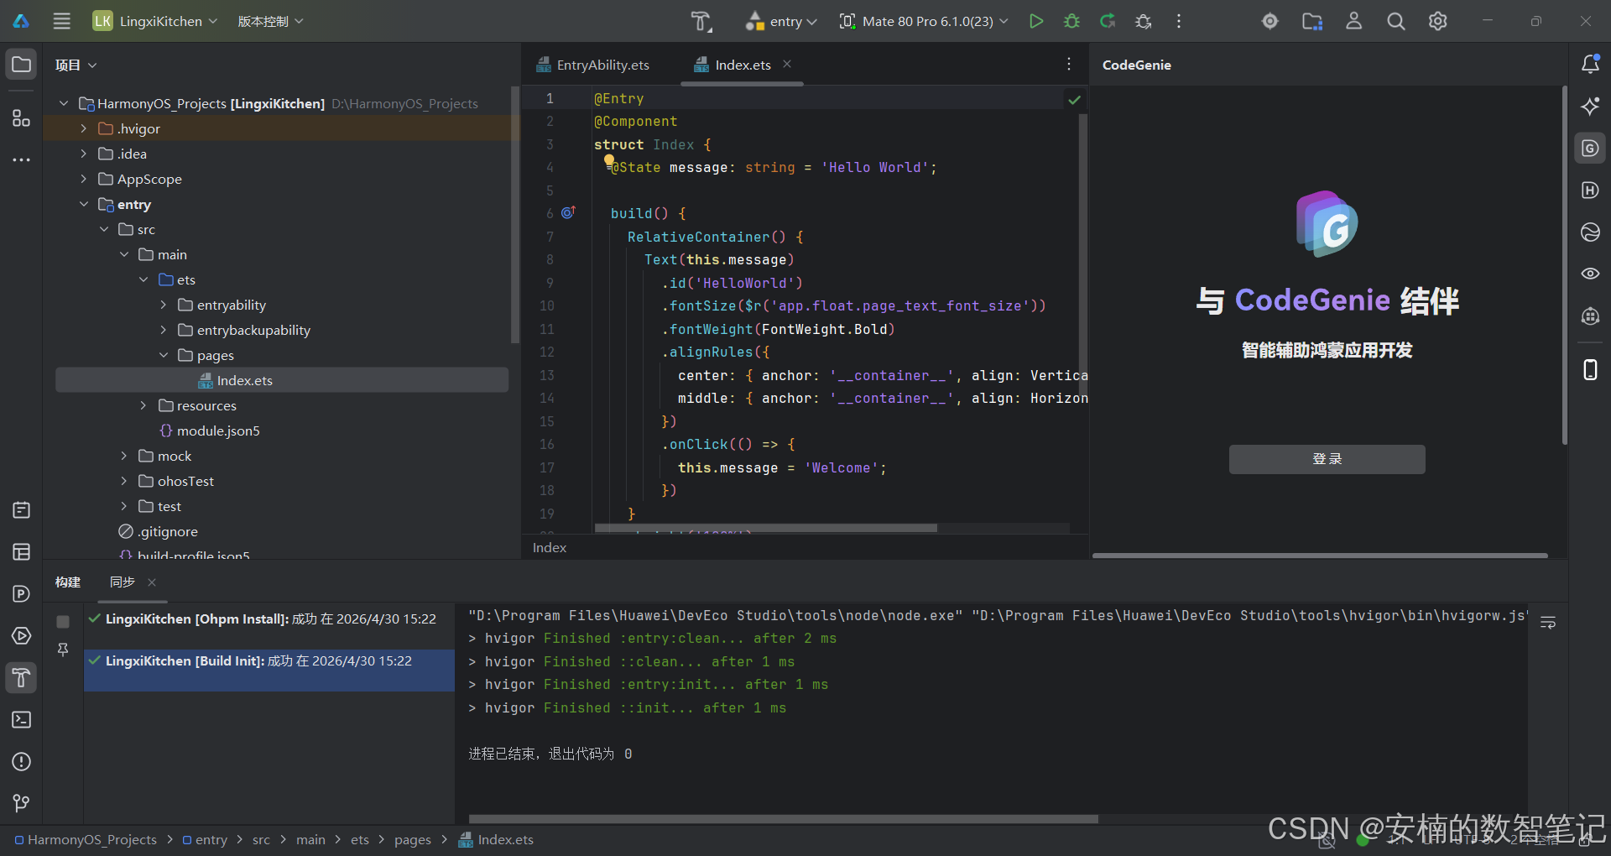
Task: Open search everywhere magnifier
Action: (1396, 21)
